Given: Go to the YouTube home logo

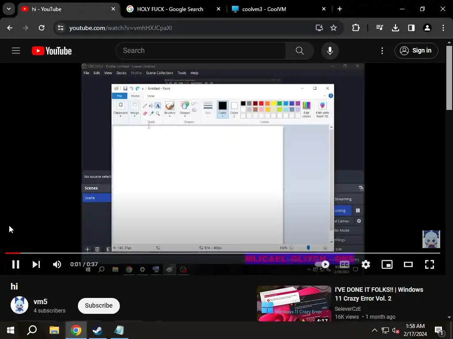Looking at the screenshot, I should (52, 51).
